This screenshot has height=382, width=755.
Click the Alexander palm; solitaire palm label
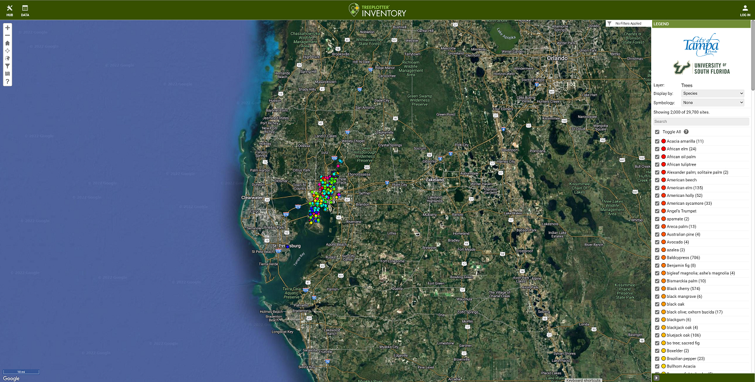[x=697, y=172]
